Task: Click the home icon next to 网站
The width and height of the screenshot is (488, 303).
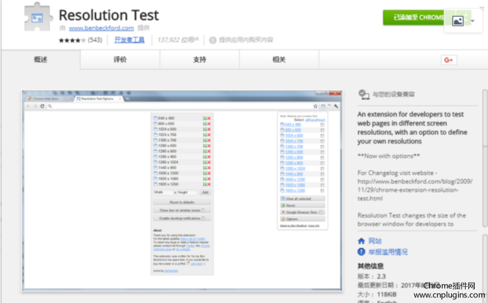Action: (x=361, y=241)
